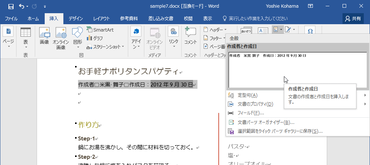Open the スクリーンショット dropdown
This screenshot has height=165, width=370.
click(x=105, y=47)
